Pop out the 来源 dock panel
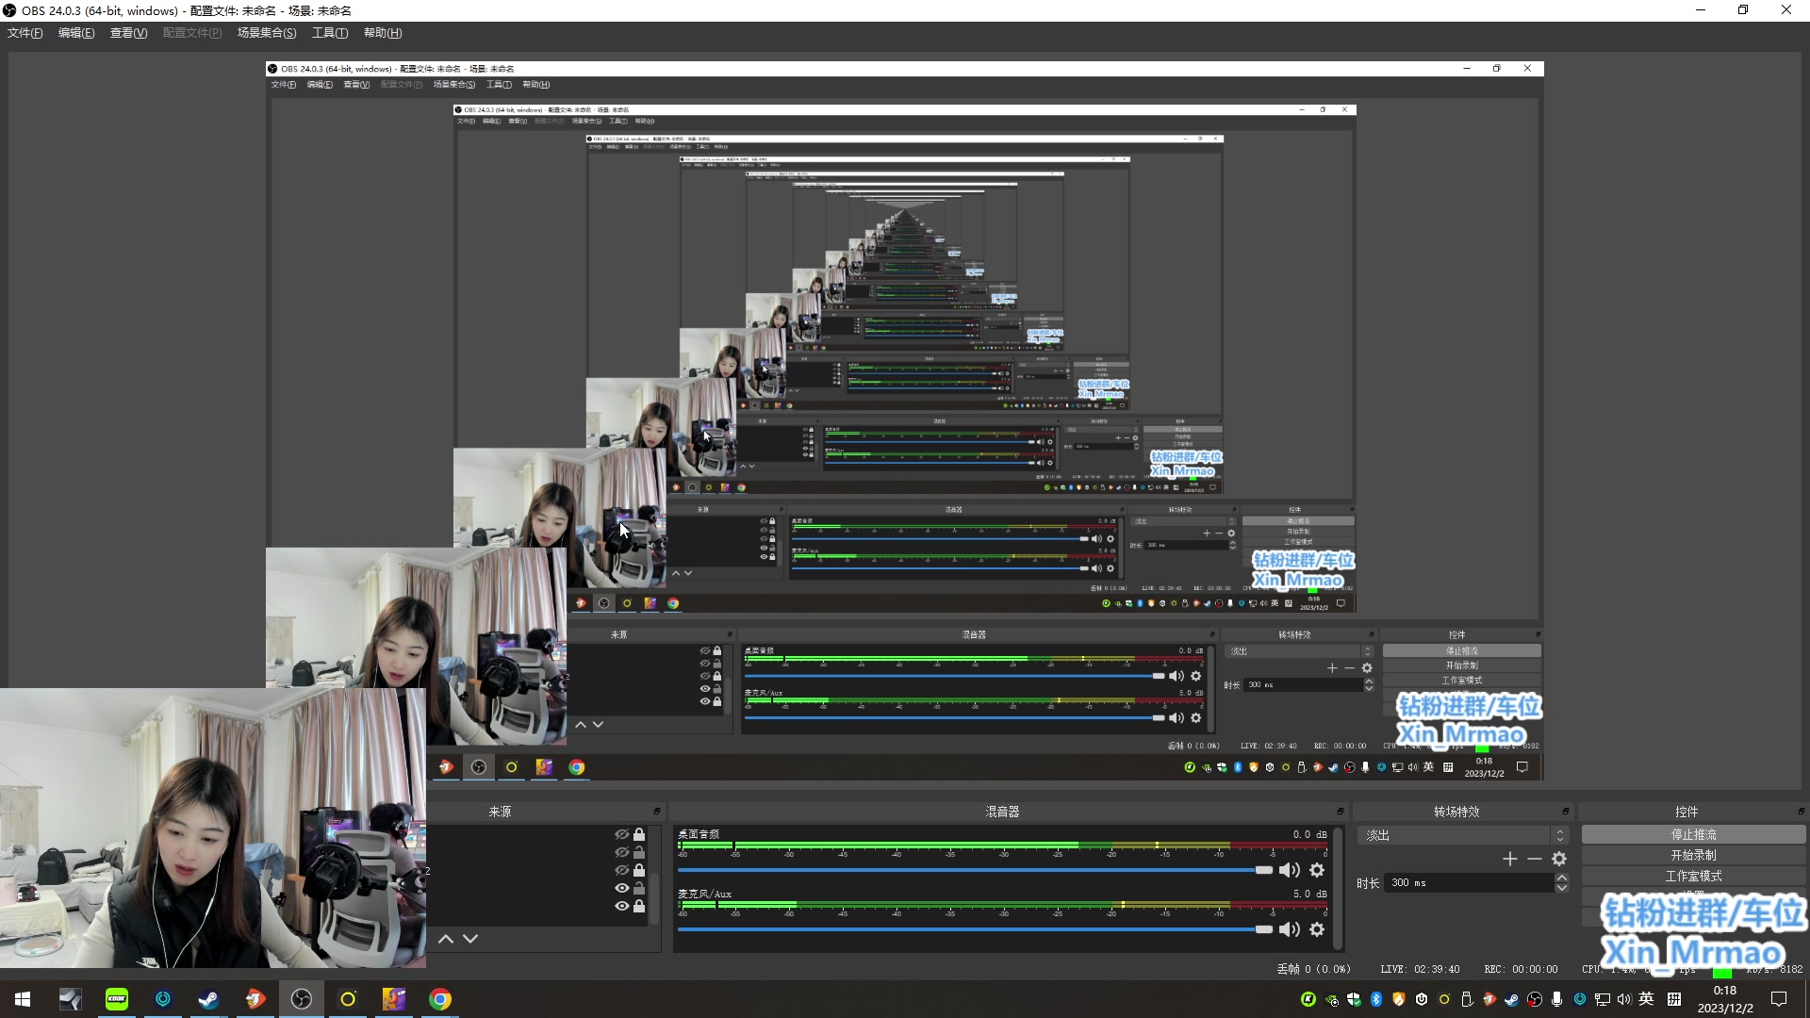 tap(657, 812)
